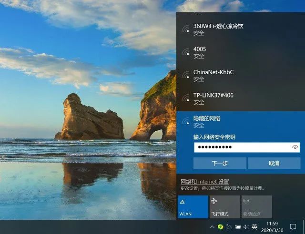Open the clock showing 11:59 date

tap(273, 227)
